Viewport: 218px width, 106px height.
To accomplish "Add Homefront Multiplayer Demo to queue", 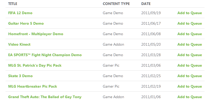I will coord(190,34).
